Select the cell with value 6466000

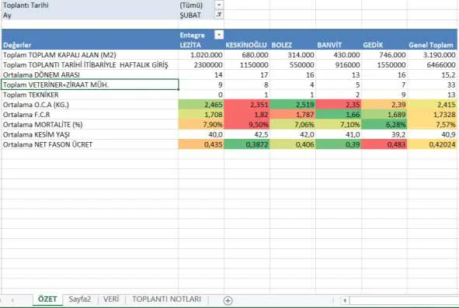tap(432, 64)
